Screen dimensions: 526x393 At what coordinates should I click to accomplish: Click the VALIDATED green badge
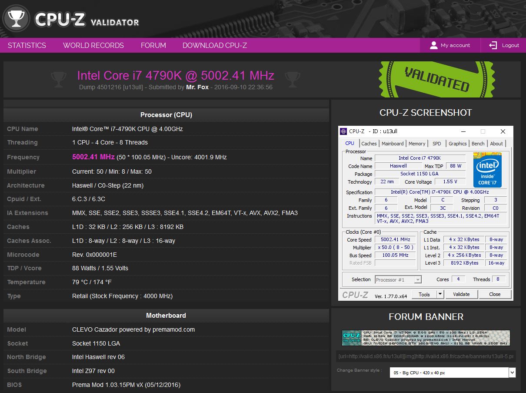pyautogui.click(x=436, y=79)
